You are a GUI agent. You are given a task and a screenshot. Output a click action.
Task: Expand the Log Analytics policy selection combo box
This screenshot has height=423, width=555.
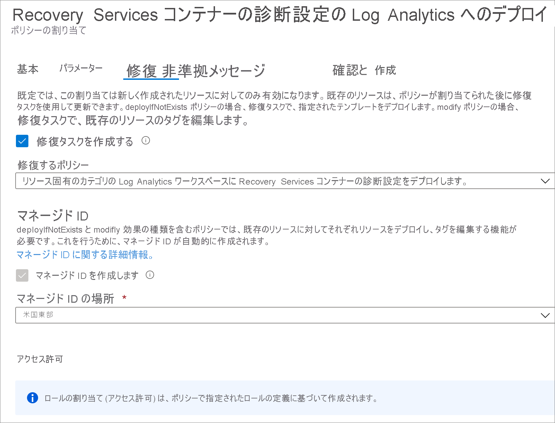[277, 181]
